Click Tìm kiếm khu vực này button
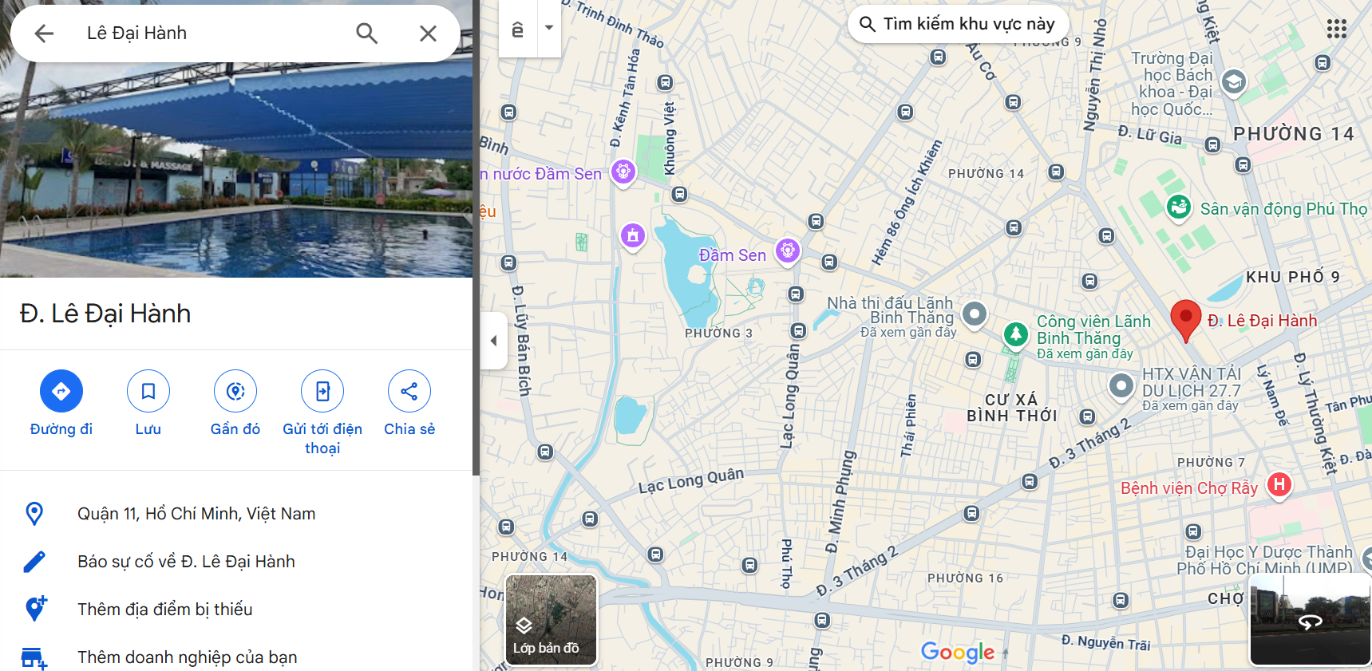The height and width of the screenshot is (671, 1372). 958,24
